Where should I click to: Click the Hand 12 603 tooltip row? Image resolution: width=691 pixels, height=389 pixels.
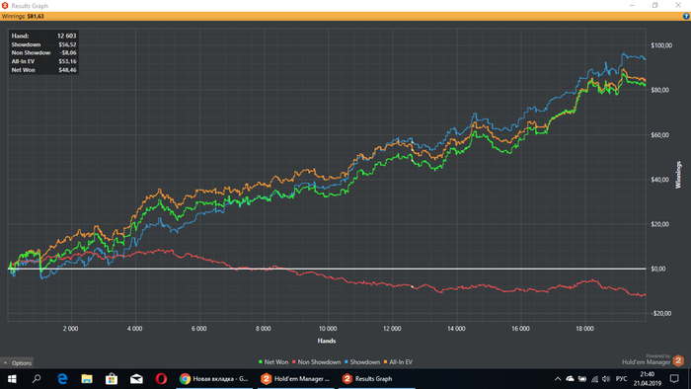point(43,36)
